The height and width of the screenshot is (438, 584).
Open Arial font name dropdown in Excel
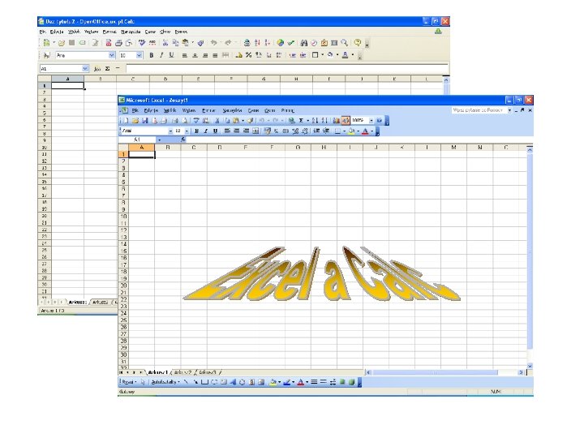(x=170, y=131)
